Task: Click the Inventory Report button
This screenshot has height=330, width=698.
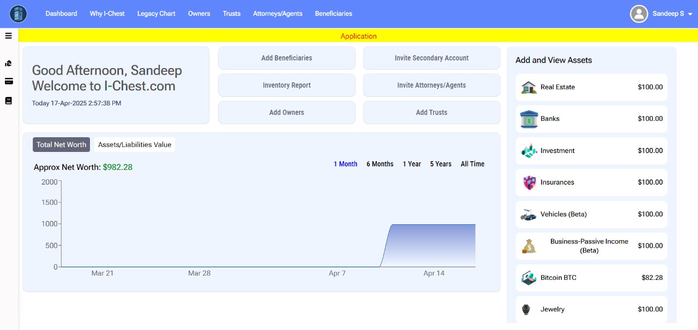Action: point(286,85)
